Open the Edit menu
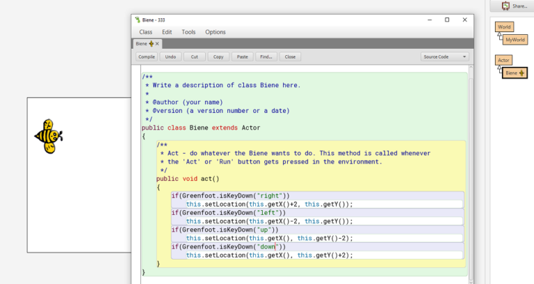Image resolution: width=534 pixels, height=284 pixels. pos(167,32)
